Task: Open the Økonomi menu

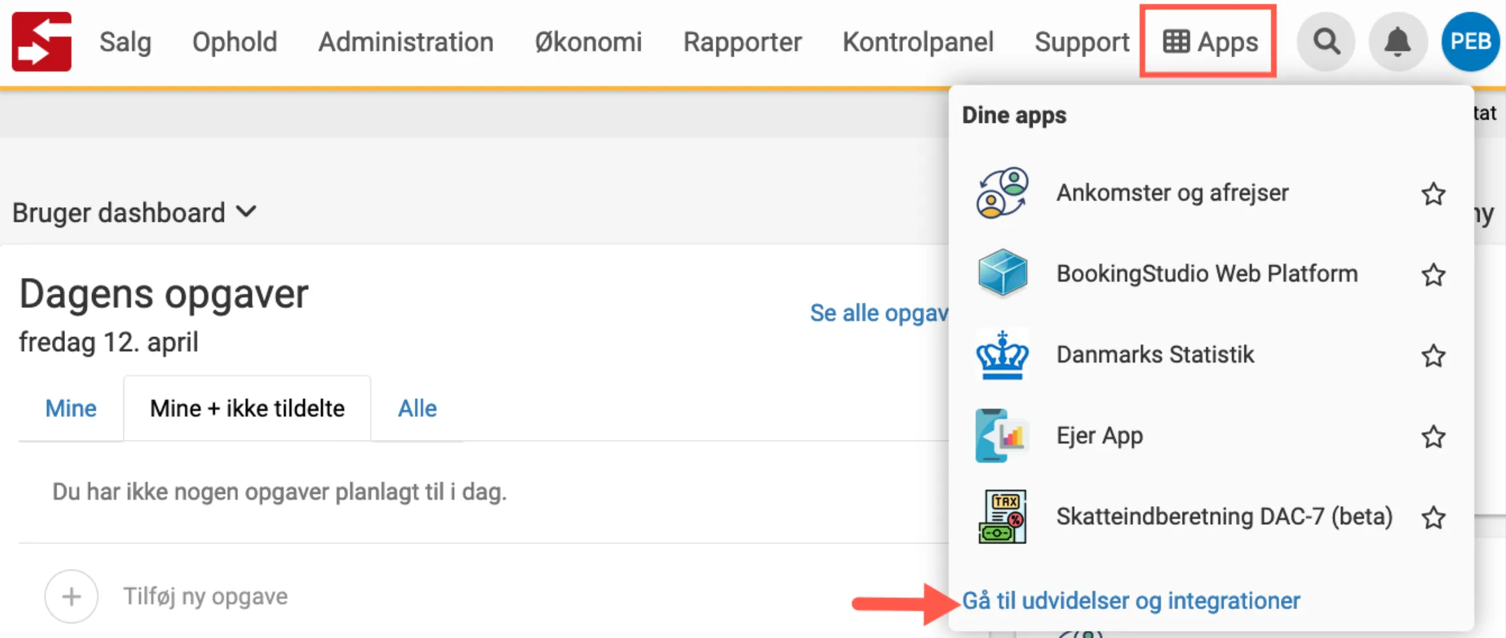Action: point(588,41)
